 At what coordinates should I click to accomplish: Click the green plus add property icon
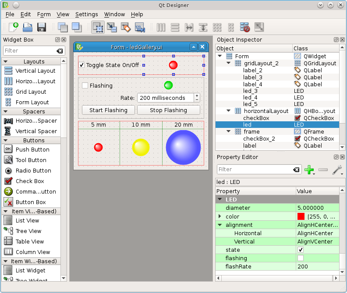coord(309,169)
